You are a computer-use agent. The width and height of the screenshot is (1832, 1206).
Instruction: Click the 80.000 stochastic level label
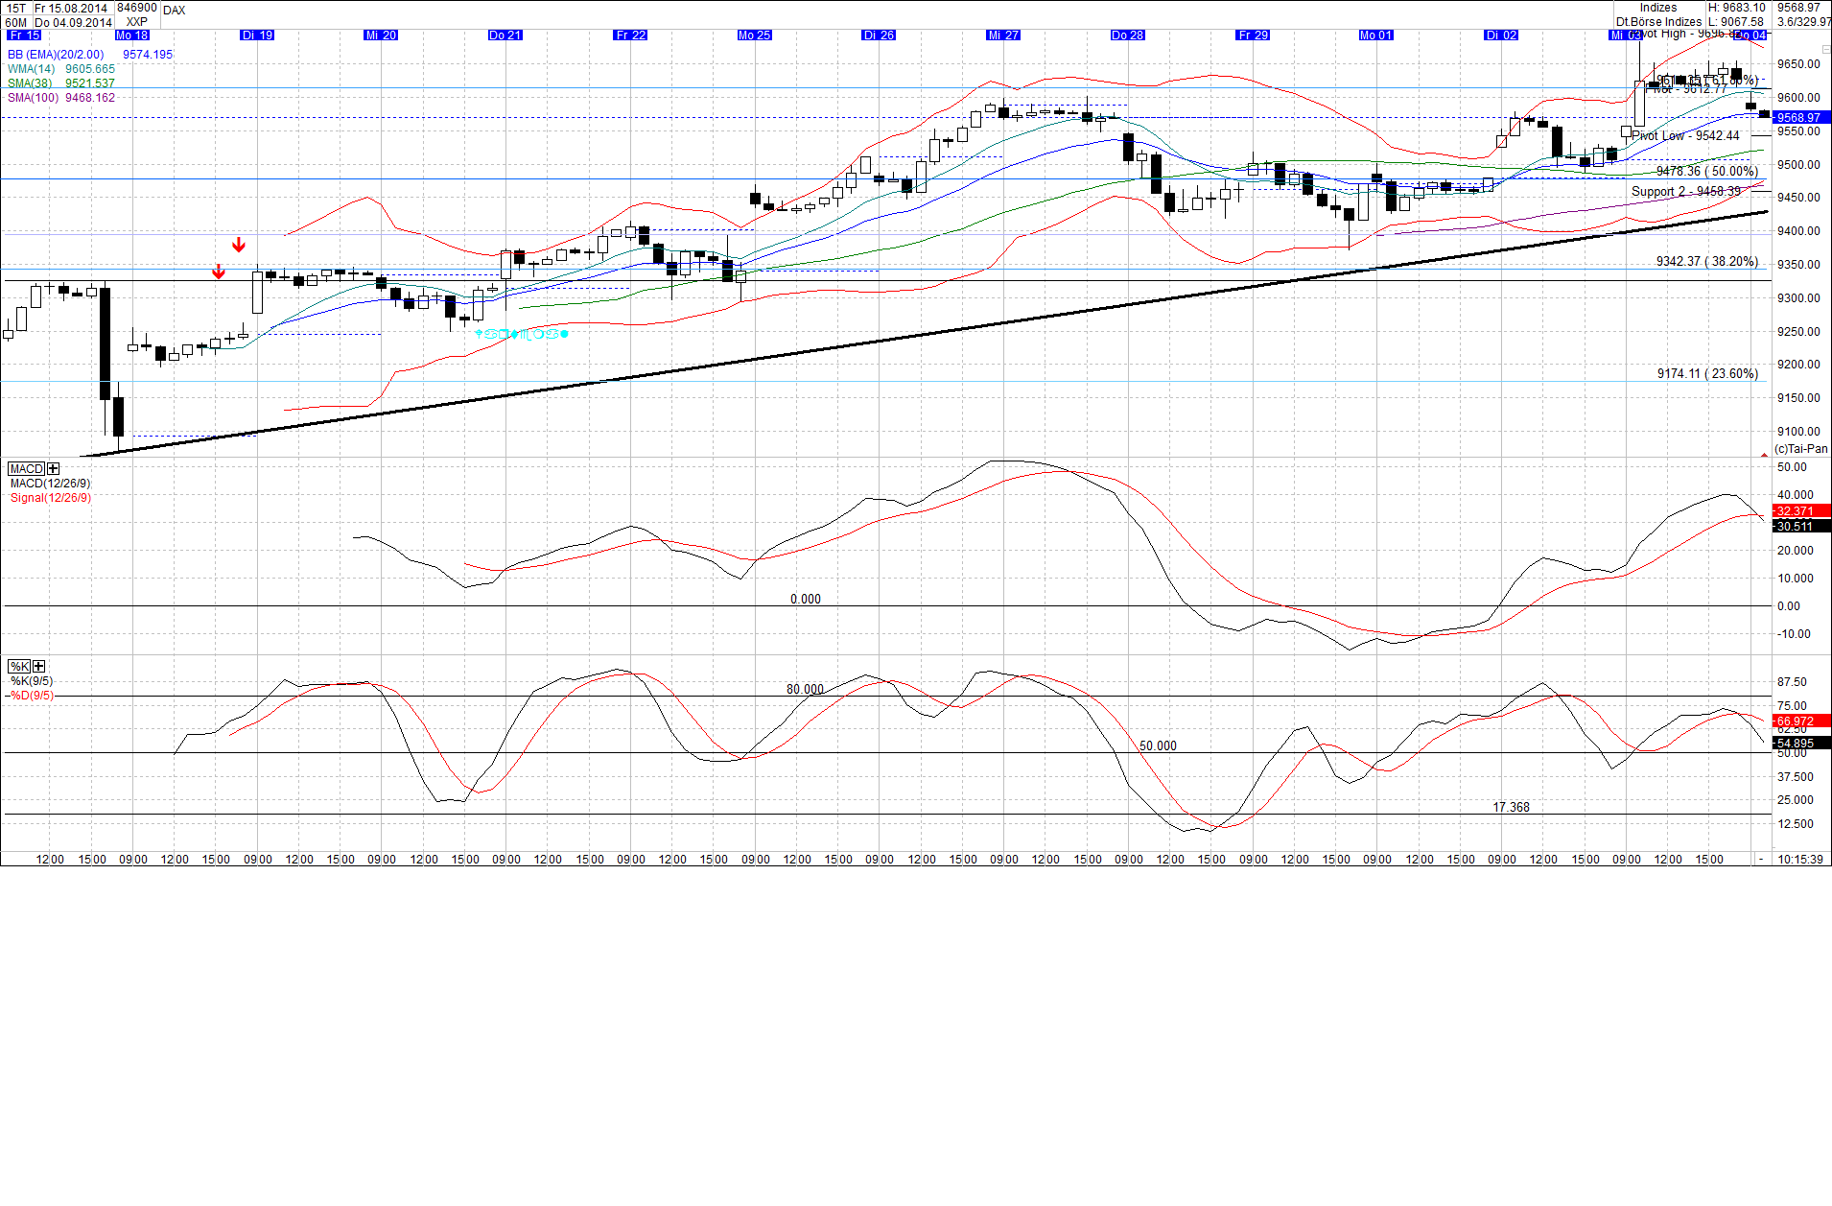(x=805, y=690)
